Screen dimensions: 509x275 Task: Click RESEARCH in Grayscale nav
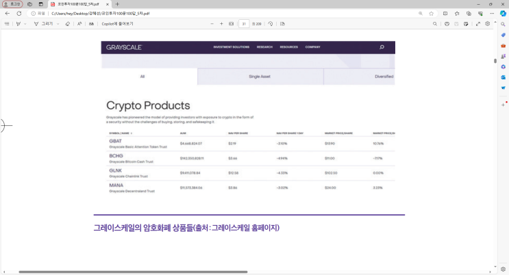(264, 47)
